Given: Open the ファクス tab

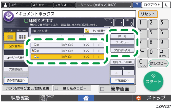Looking at the screenshot, I should point(64,5).
